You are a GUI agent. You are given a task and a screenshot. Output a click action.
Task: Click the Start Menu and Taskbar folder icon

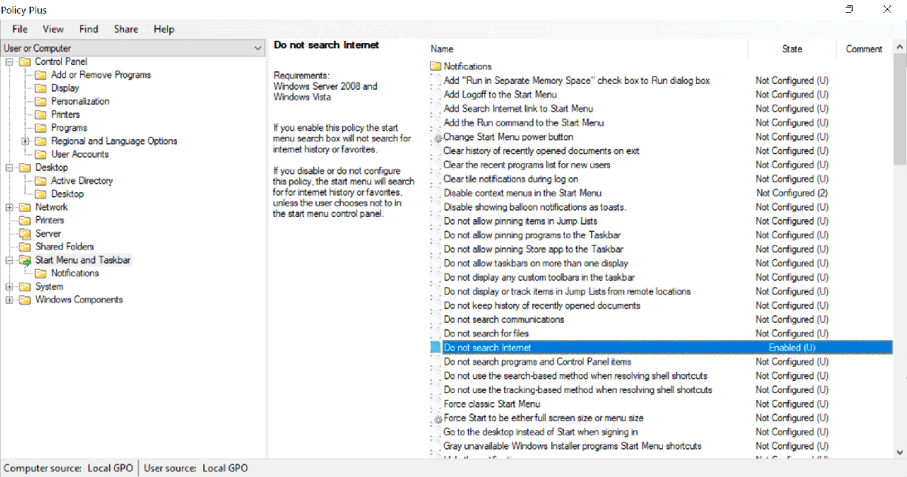click(x=24, y=260)
